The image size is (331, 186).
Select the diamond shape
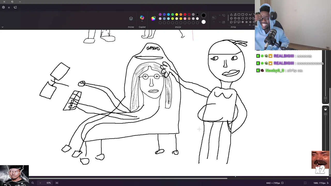tap(250, 18)
